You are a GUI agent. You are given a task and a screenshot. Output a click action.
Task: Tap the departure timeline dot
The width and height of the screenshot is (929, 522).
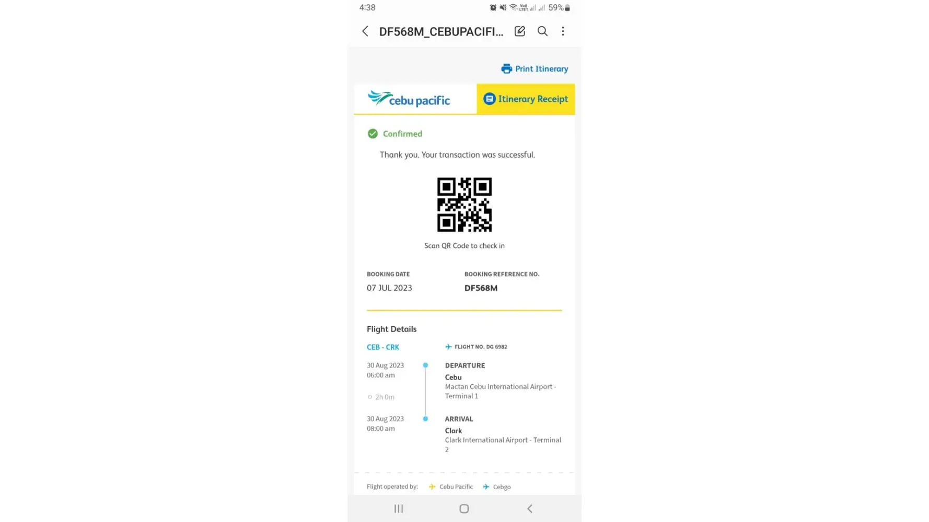425,365
